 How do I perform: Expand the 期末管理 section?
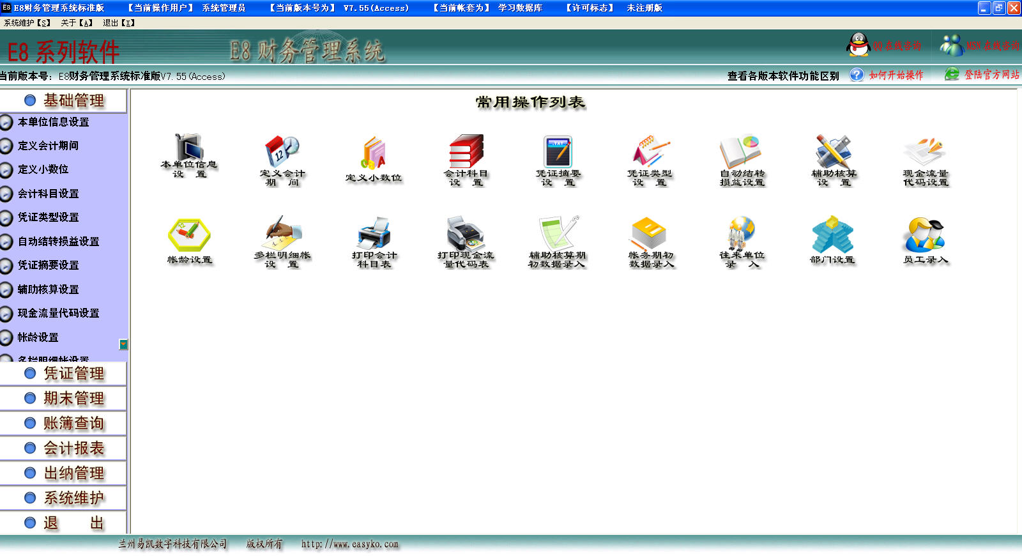tap(63, 398)
